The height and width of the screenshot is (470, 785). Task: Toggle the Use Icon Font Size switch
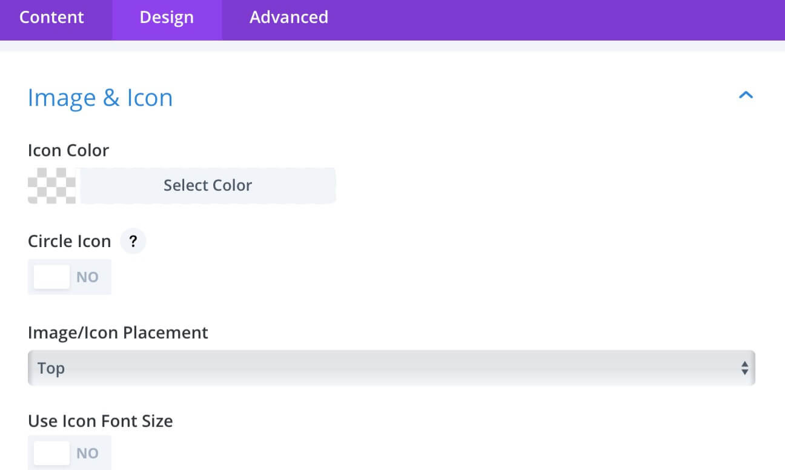click(70, 453)
